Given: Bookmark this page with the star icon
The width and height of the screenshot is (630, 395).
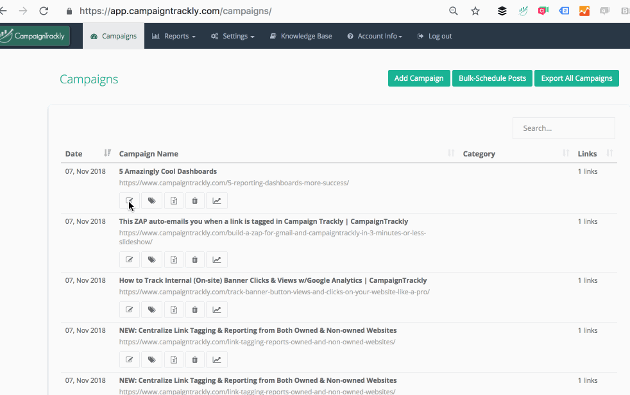Looking at the screenshot, I should tap(475, 11).
